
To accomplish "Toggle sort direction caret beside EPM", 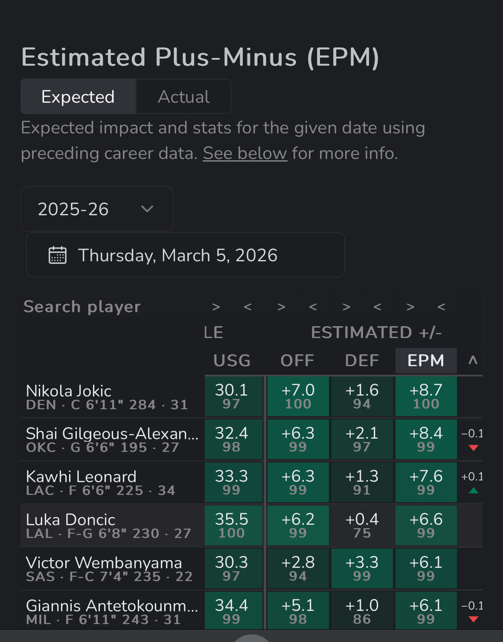I will tap(473, 361).
